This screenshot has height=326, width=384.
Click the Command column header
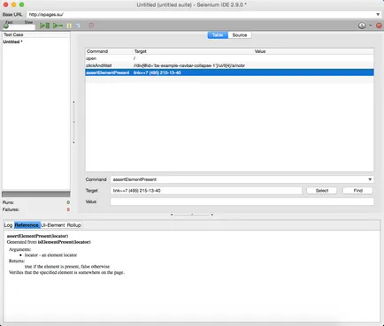97,51
